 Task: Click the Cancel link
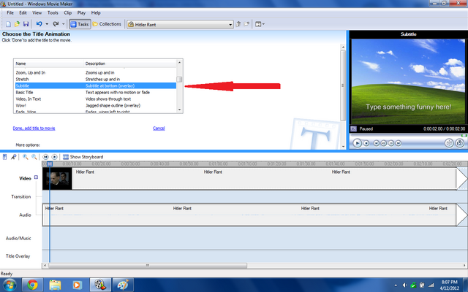point(159,128)
